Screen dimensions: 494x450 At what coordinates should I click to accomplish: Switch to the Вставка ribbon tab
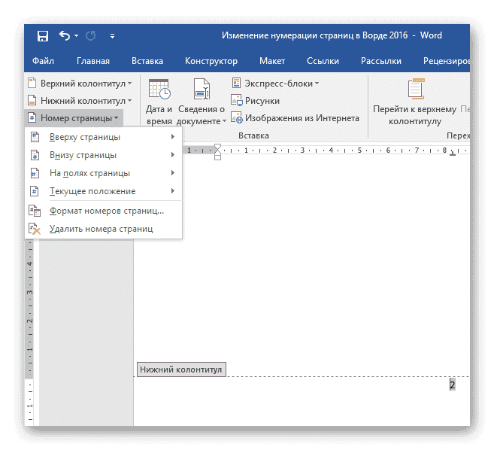147,61
